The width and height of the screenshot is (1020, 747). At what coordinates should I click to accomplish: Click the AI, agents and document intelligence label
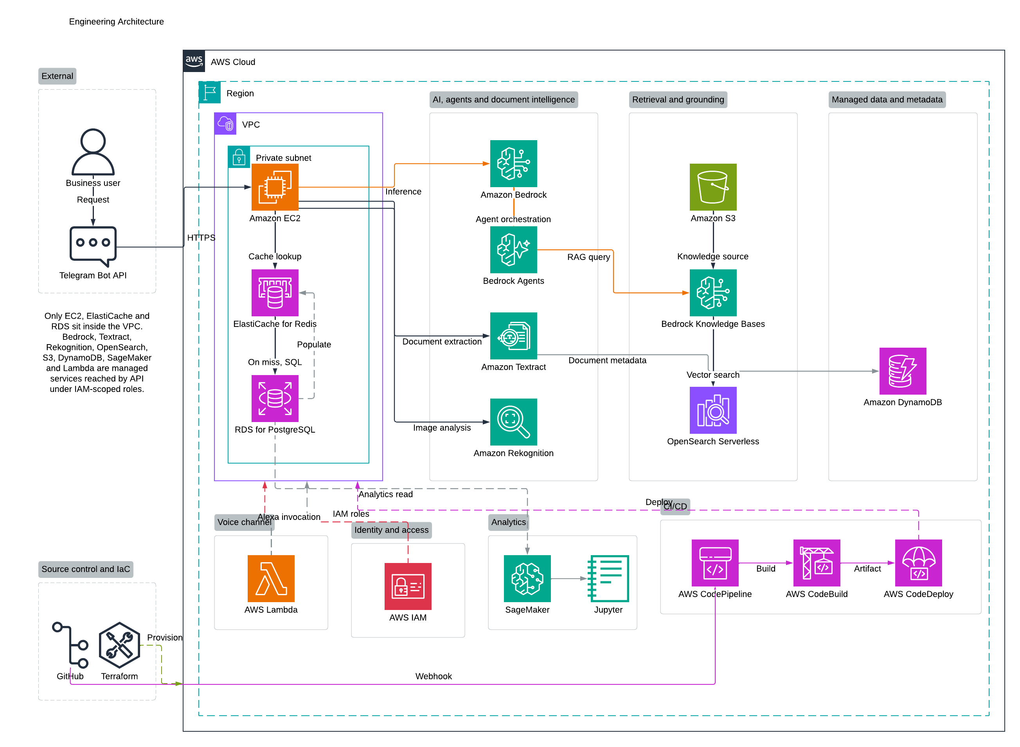504,99
